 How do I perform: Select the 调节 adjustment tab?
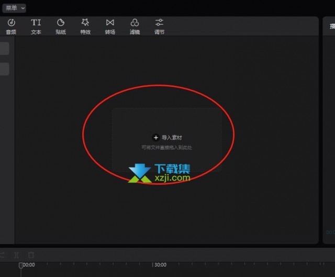point(159,27)
